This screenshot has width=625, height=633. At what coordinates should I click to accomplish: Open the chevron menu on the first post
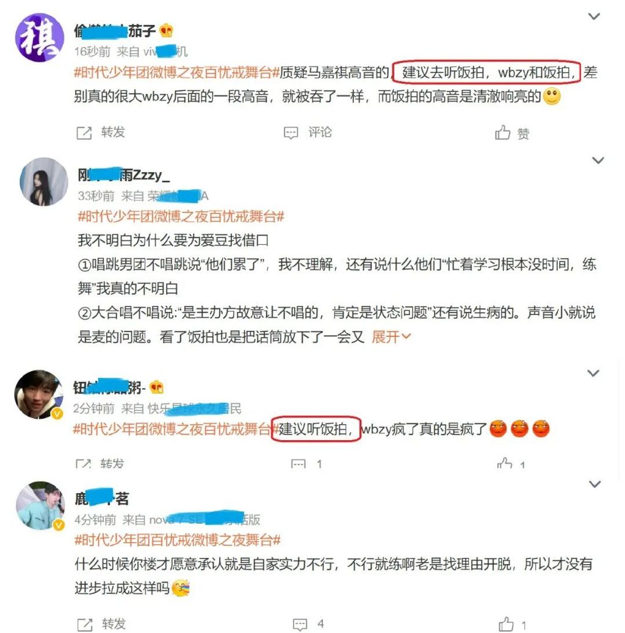593,16
